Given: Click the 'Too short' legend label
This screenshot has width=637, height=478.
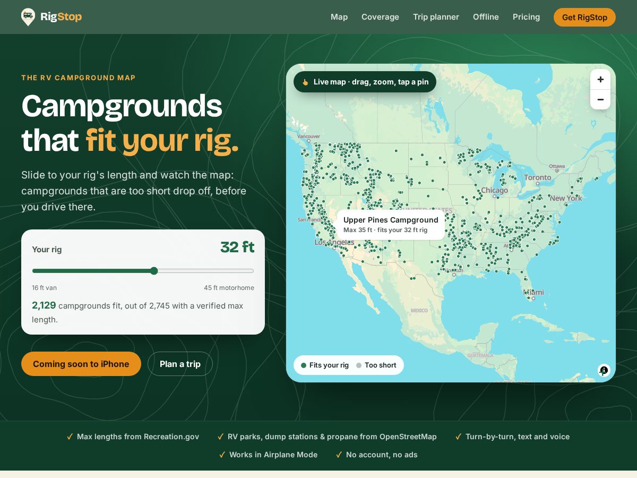Looking at the screenshot, I should coord(381,365).
